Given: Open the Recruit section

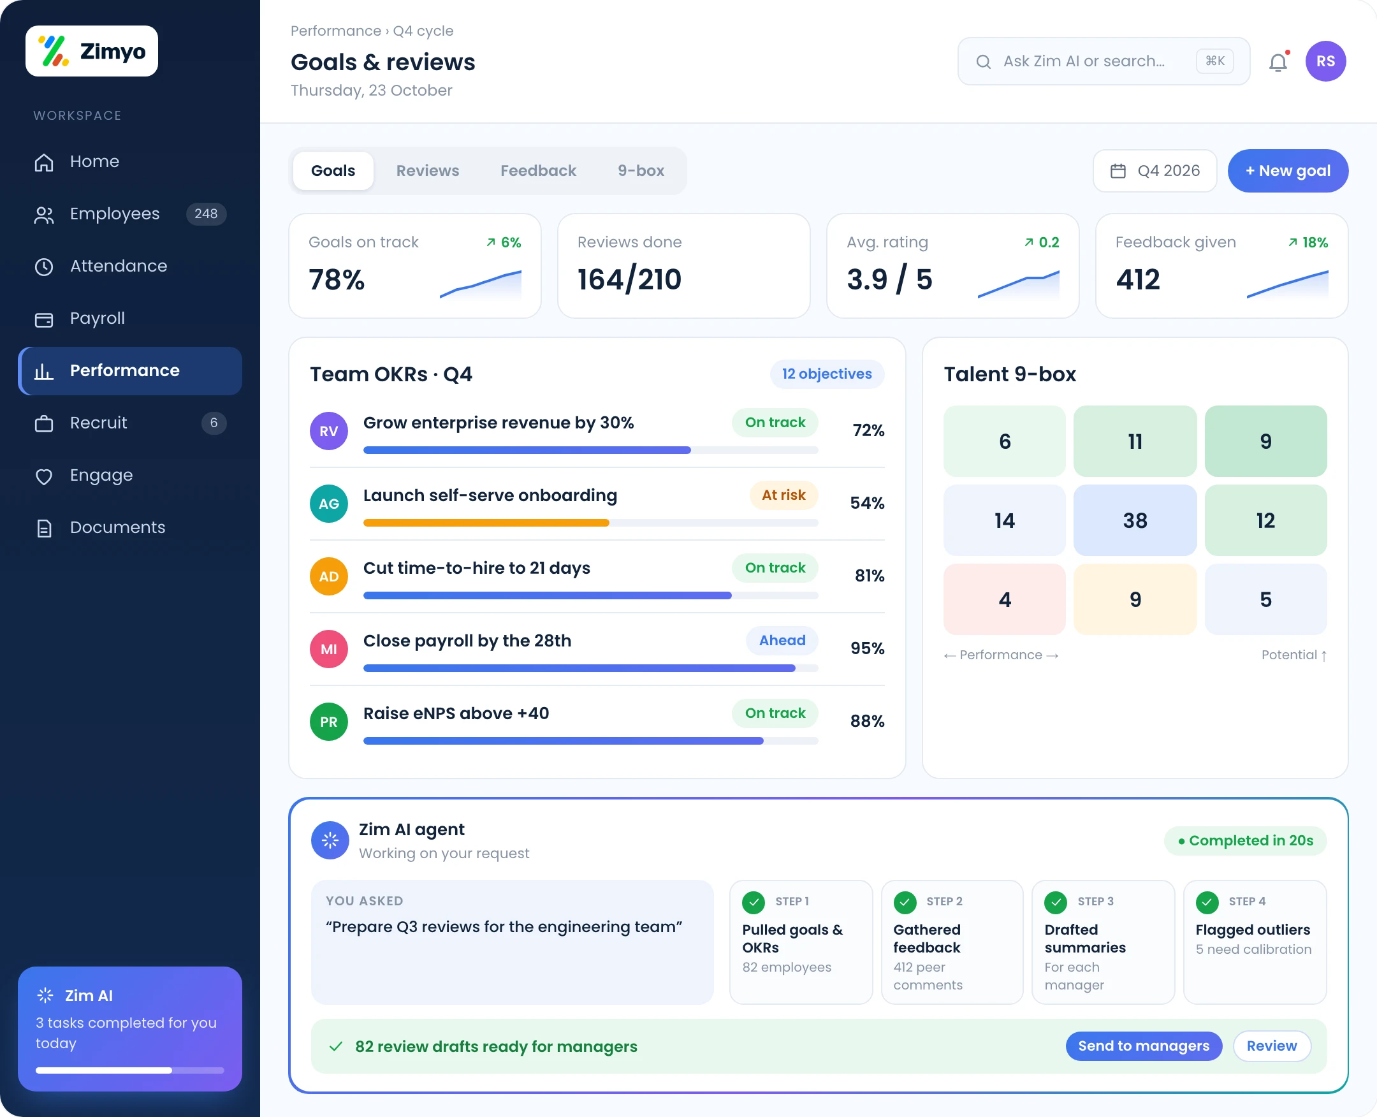Looking at the screenshot, I should (x=130, y=423).
